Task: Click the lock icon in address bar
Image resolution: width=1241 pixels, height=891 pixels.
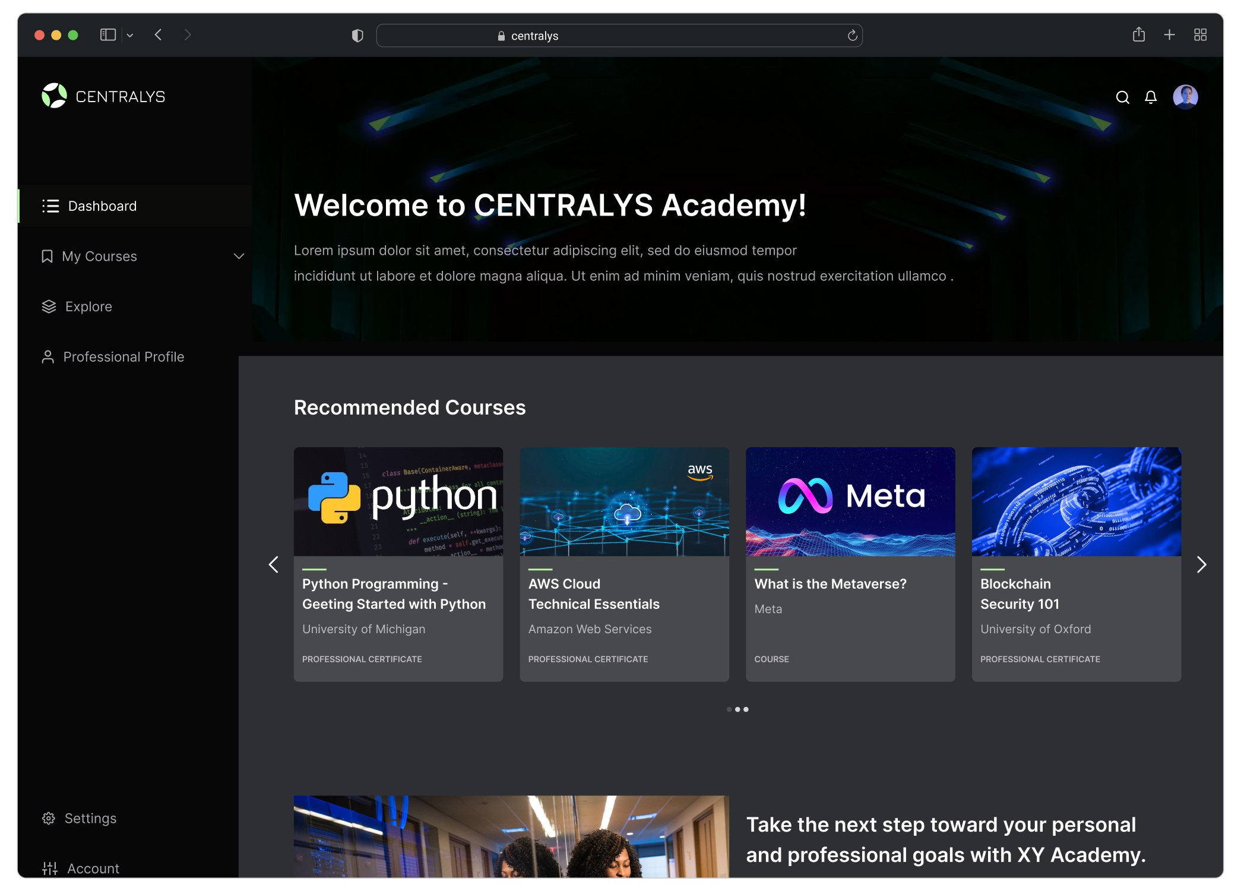Action: coord(501,36)
